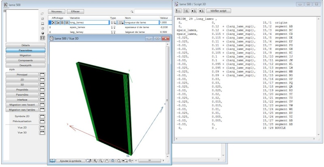Open the Paramètre script

tap(22, 94)
